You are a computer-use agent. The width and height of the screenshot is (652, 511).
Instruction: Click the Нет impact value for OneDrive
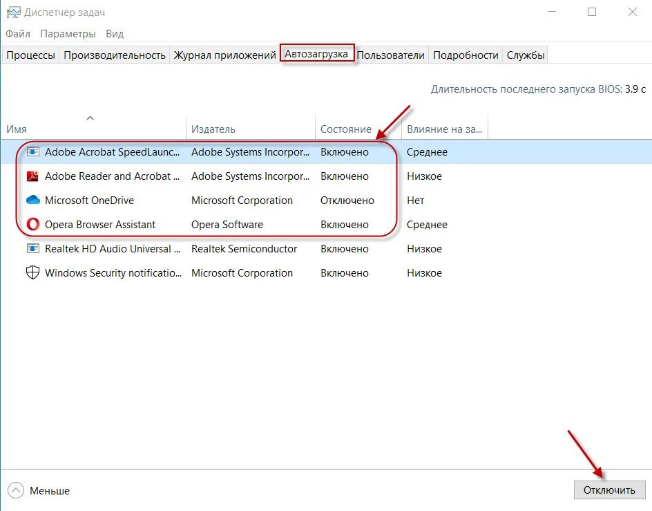click(415, 201)
